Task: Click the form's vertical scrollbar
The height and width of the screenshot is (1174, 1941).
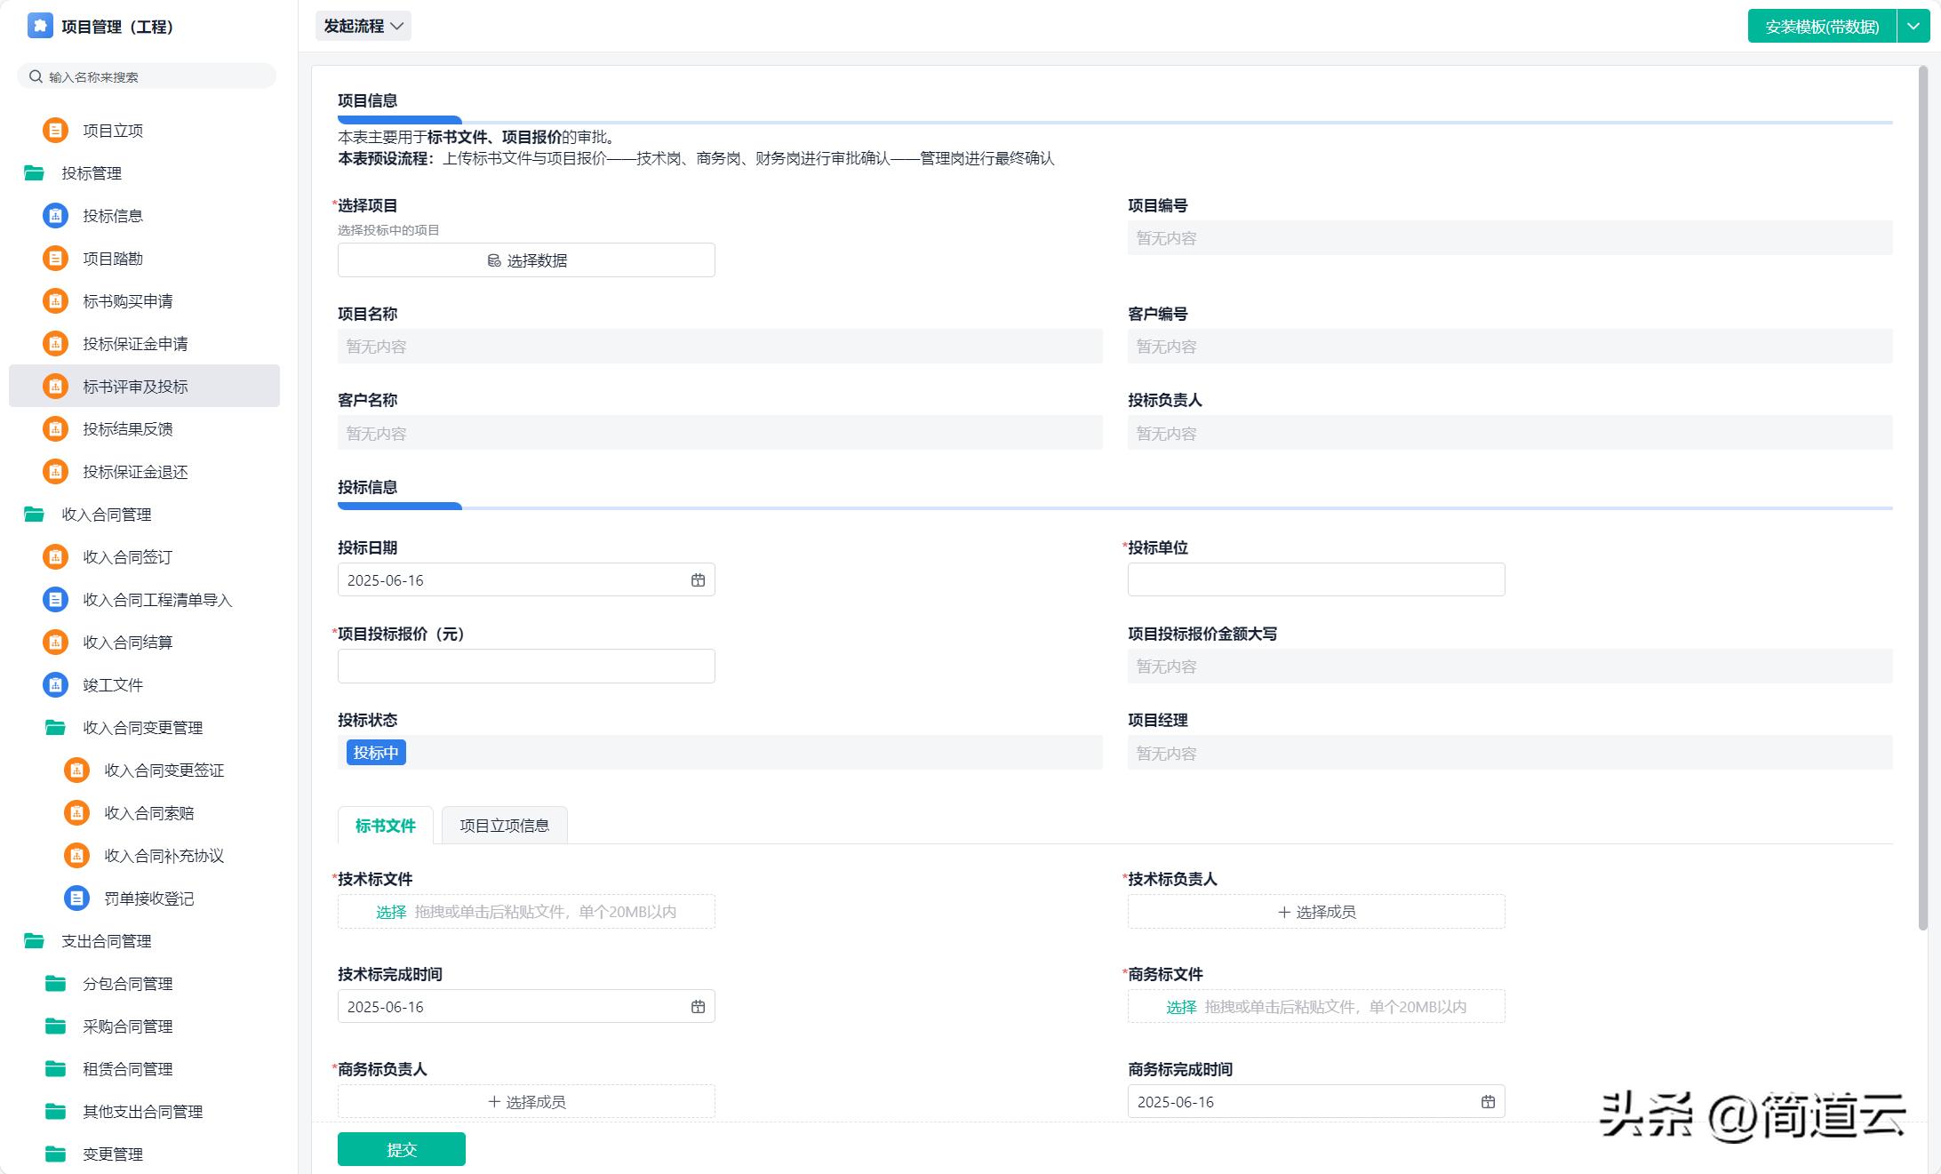Action: click(1922, 498)
